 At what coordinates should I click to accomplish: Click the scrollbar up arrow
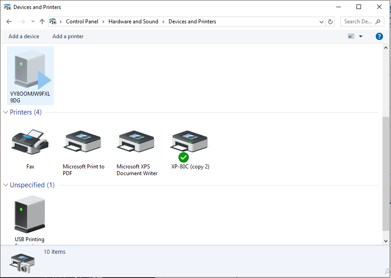point(386,48)
